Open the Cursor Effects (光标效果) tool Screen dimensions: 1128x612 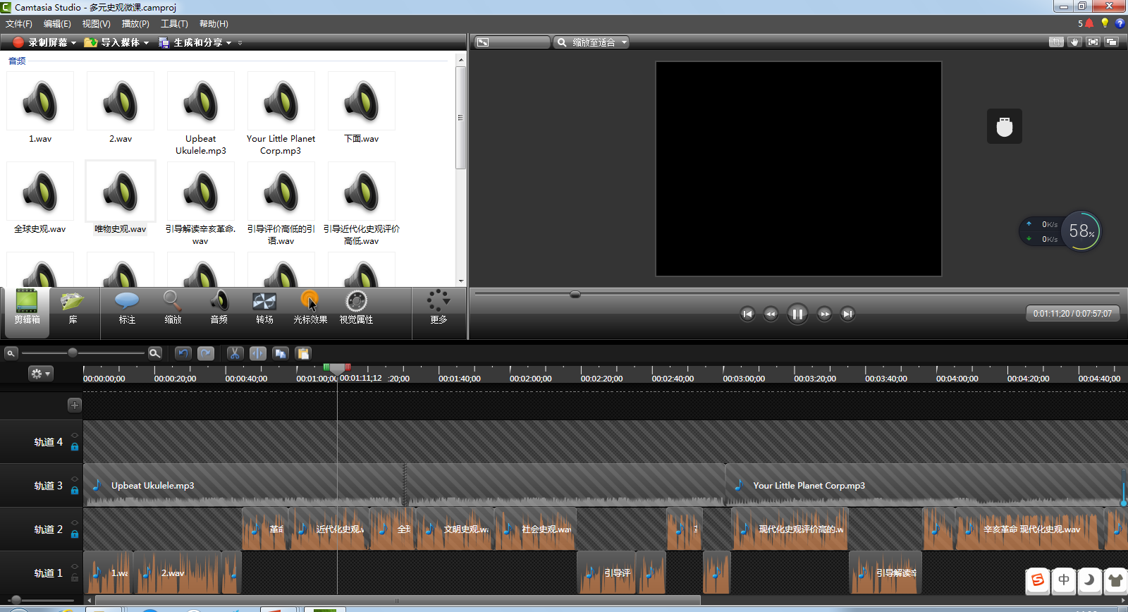click(x=310, y=308)
